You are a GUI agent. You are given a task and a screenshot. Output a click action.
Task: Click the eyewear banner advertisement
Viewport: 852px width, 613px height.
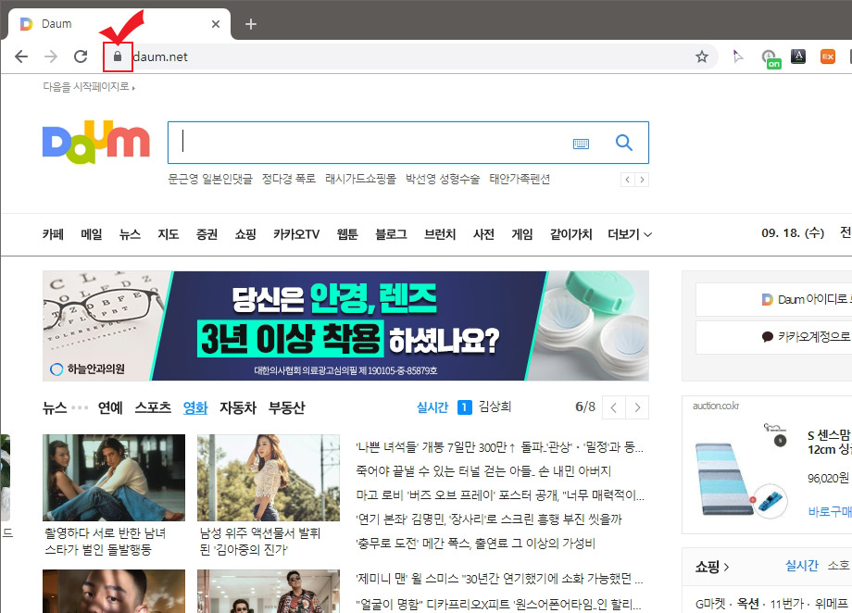[x=345, y=326]
